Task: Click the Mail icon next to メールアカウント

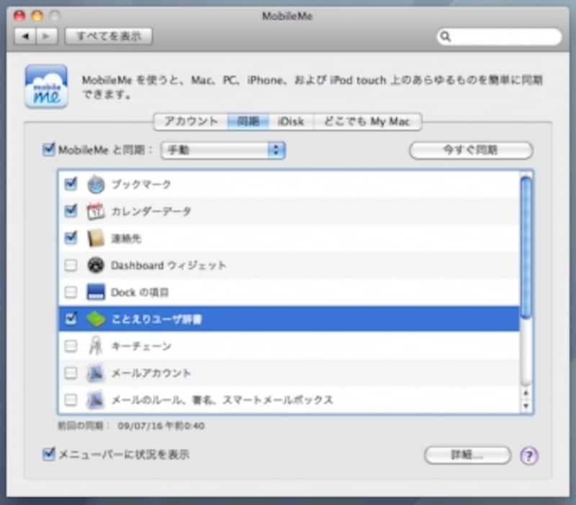Action: pos(96,373)
